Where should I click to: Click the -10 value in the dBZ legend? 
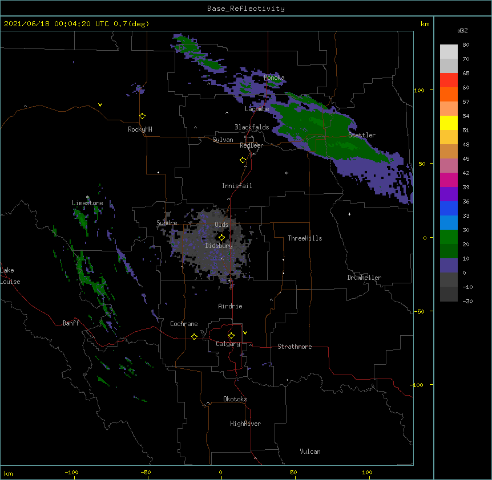click(x=467, y=287)
